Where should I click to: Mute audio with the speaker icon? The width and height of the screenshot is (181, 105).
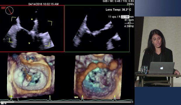tap(132, 102)
